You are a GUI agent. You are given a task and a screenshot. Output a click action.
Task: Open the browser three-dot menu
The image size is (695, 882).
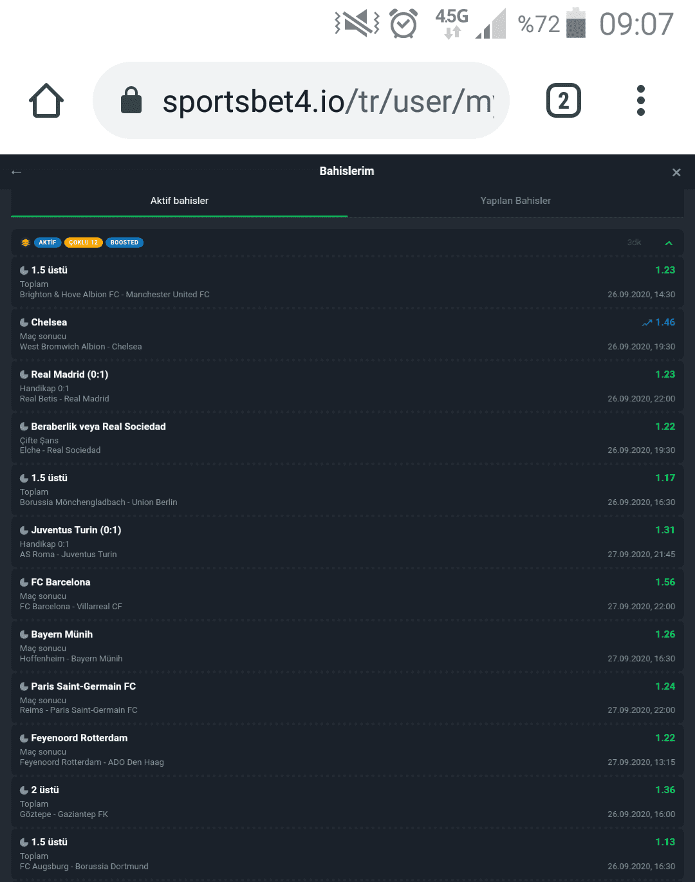640,100
